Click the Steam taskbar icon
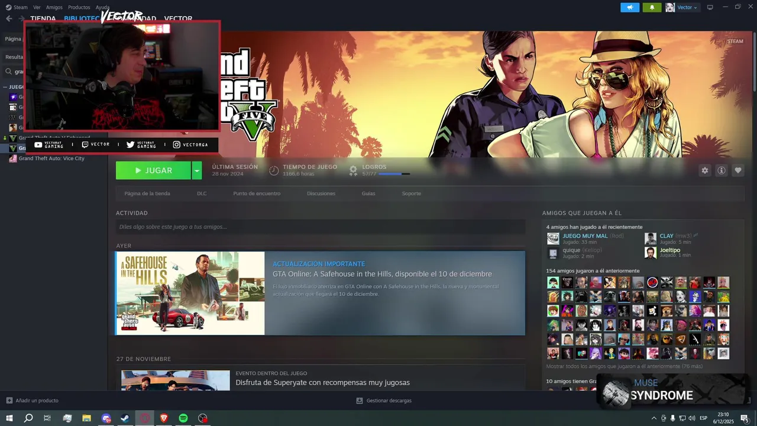This screenshot has height=426, width=757. point(125,418)
